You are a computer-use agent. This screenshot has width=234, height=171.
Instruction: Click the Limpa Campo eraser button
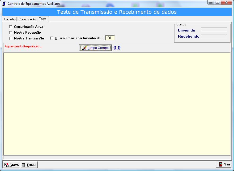click(95, 48)
